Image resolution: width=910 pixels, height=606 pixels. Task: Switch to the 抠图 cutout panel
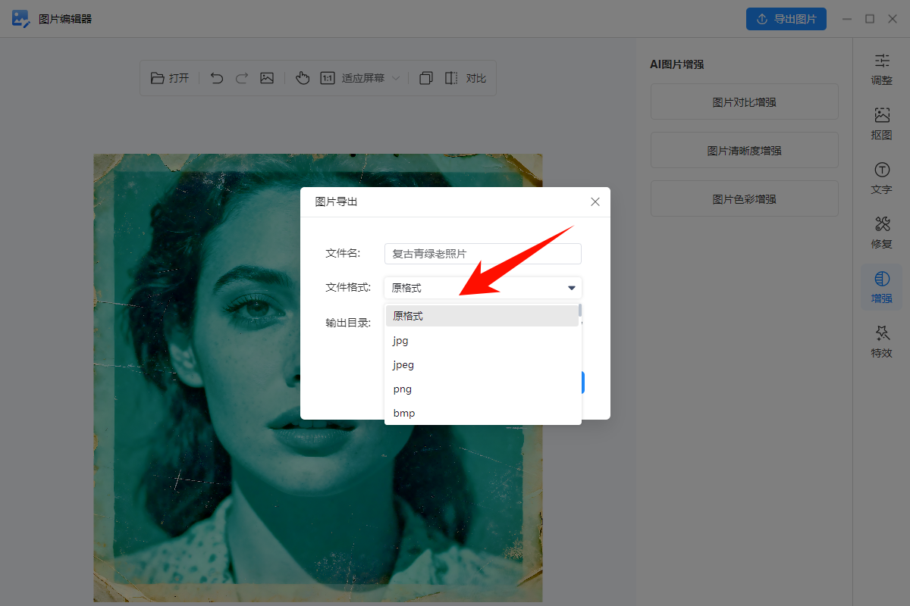pyautogui.click(x=881, y=123)
